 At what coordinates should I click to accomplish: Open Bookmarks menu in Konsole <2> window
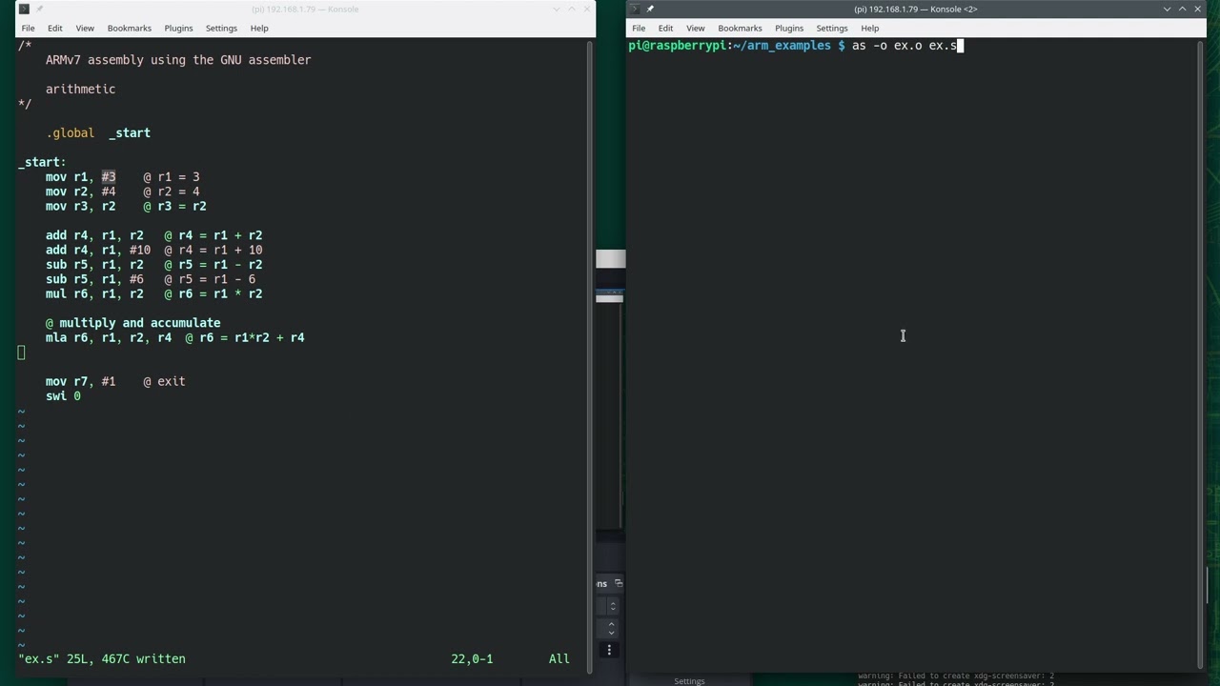[x=740, y=28]
